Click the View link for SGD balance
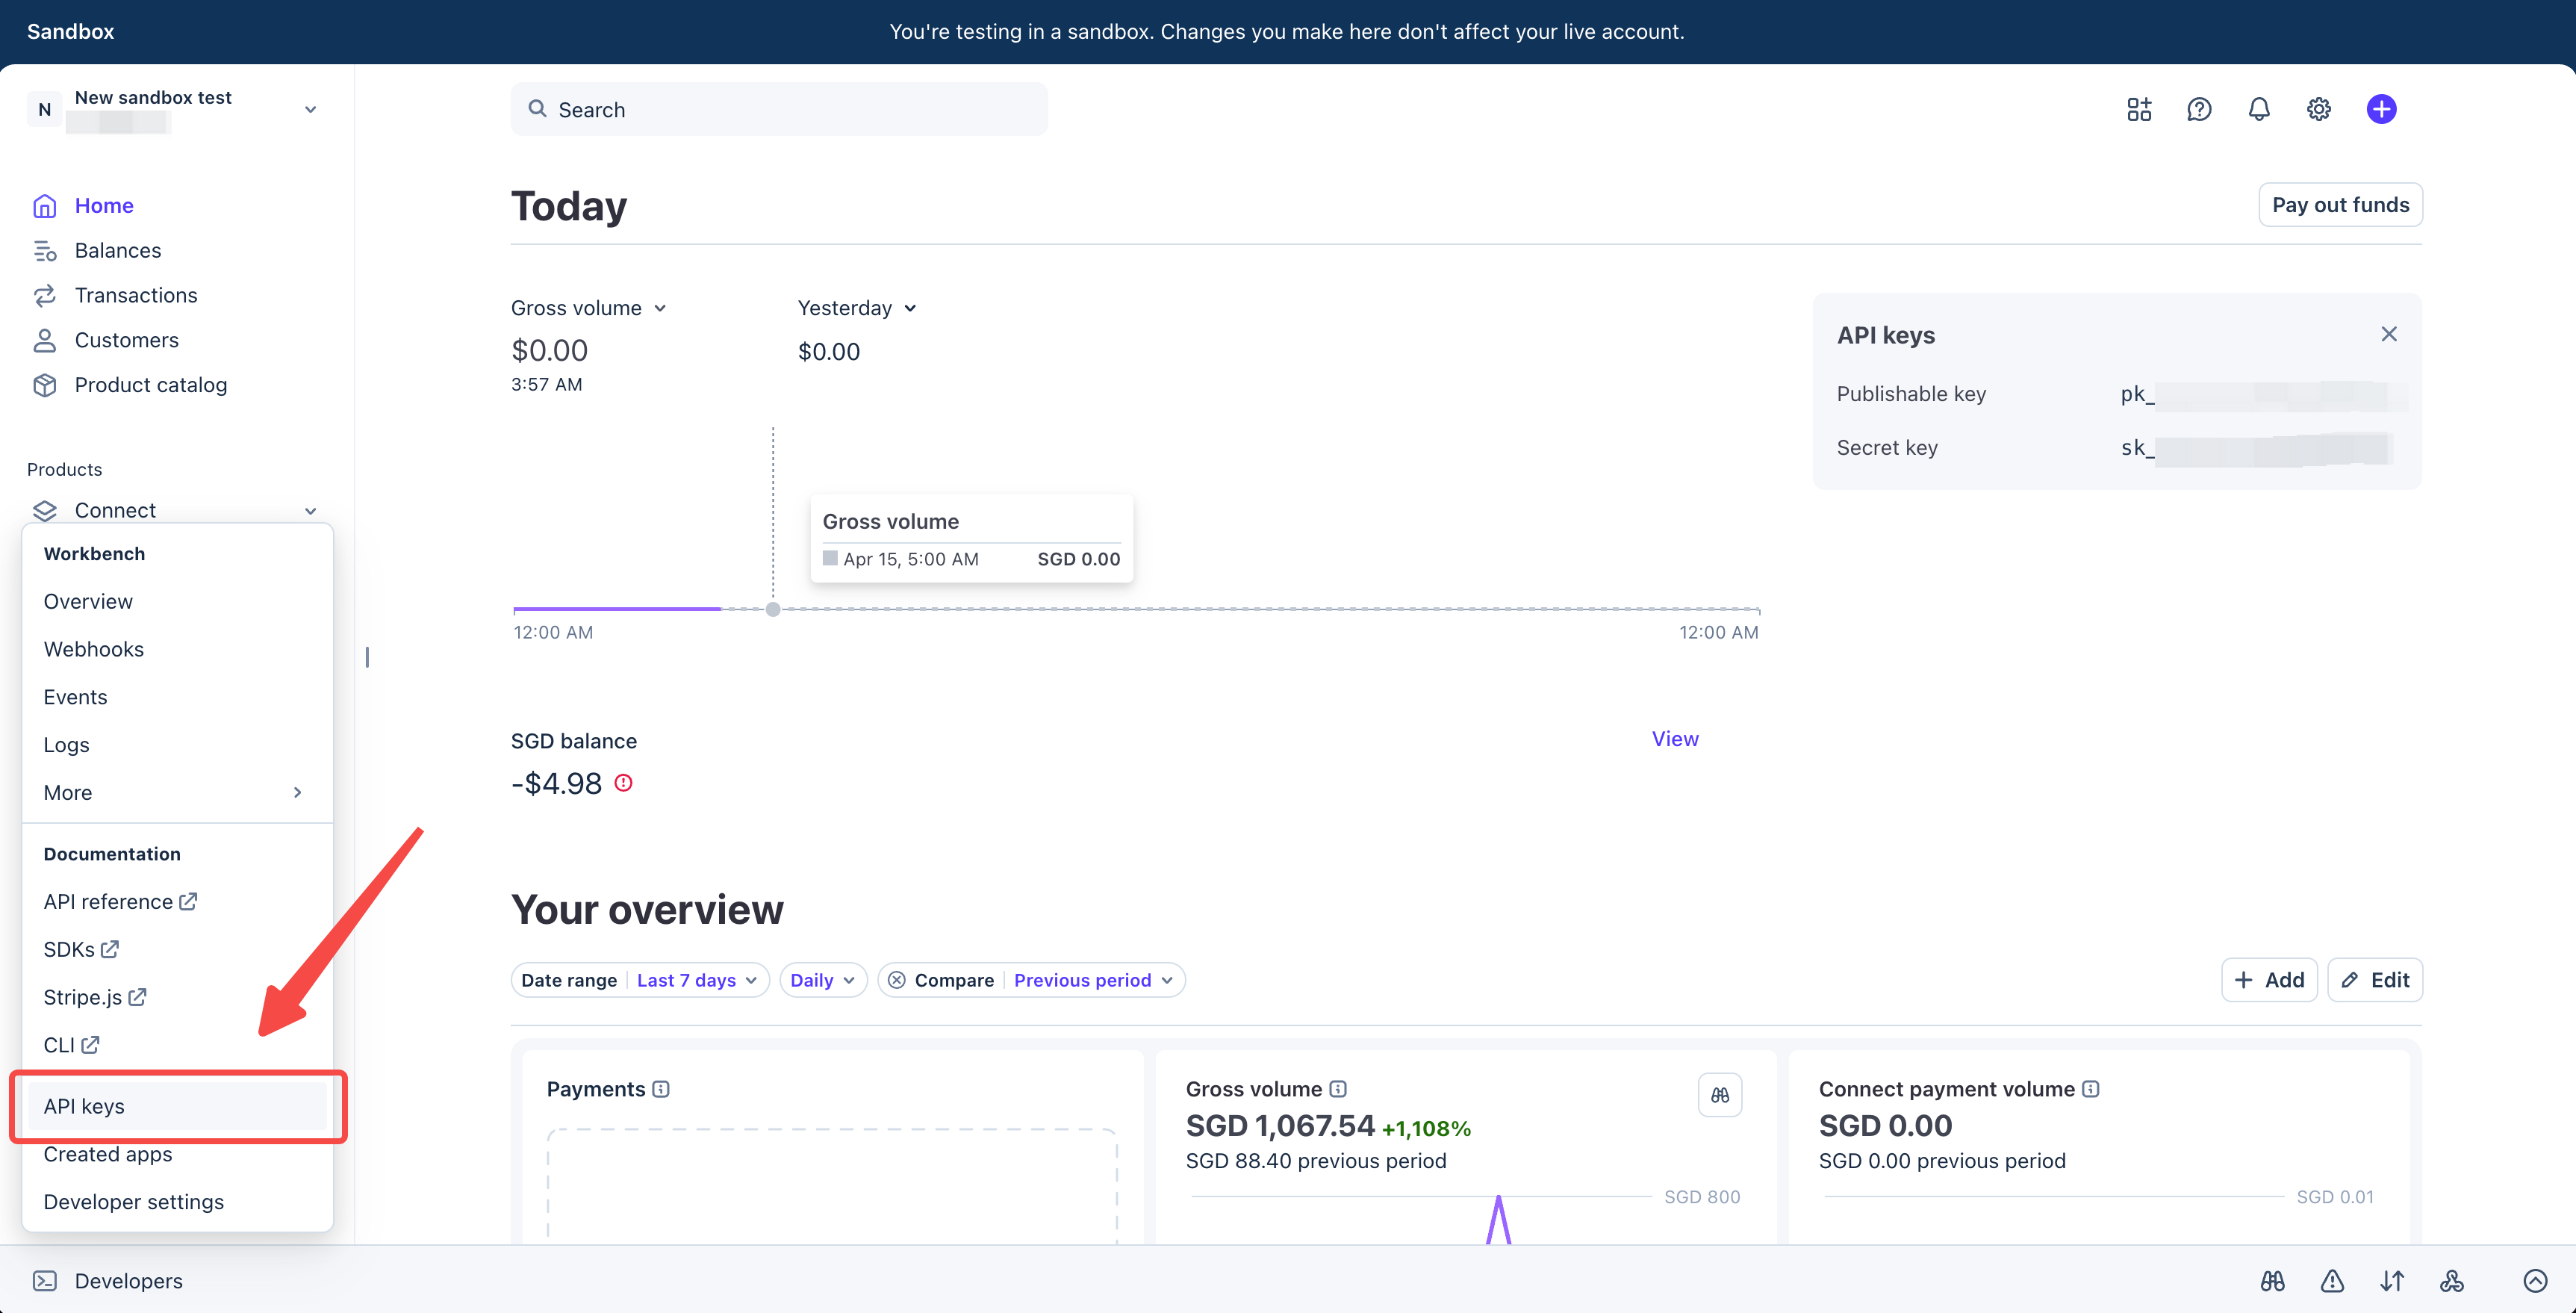 [x=1675, y=739]
